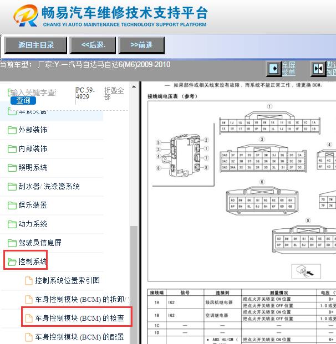This screenshot has width=336, height=344.
Task: Open 车身控制模块 (BCM) 的配置 document
Action: coord(79,337)
